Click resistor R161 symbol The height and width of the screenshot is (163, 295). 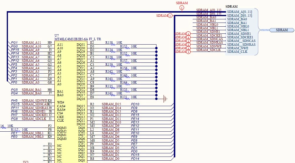coord(113,95)
